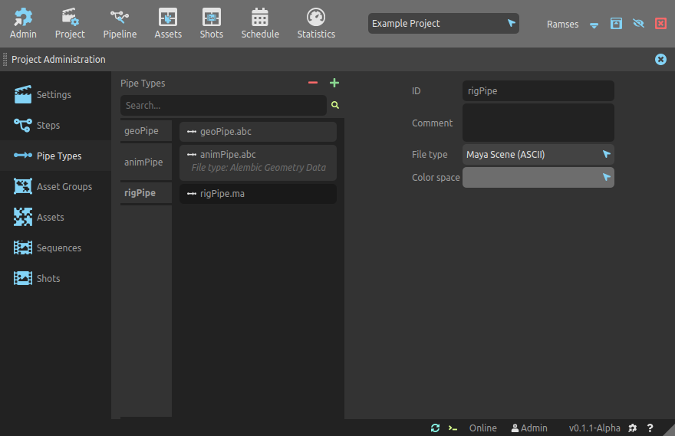Open the Assets toolbar page
Screen dimensions: 675x436
[168, 24]
